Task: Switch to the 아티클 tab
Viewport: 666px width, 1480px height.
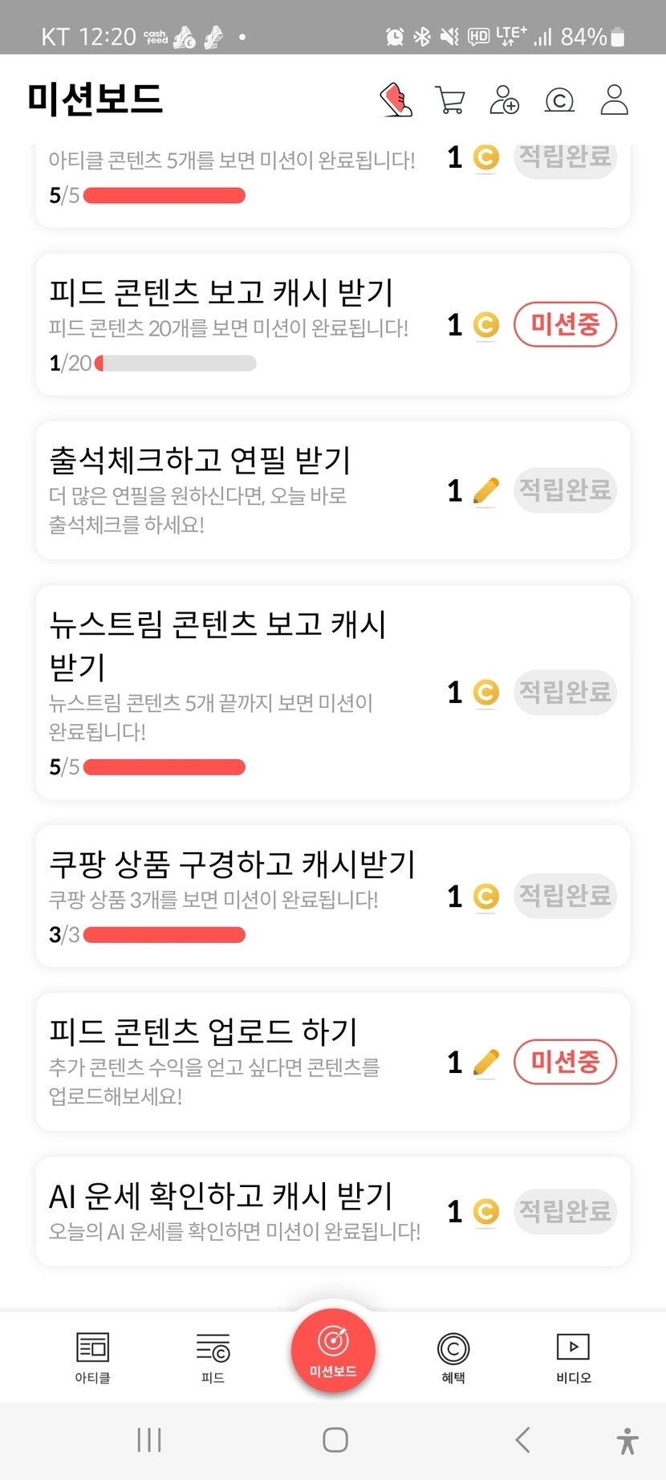Action: pos(92,1356)
